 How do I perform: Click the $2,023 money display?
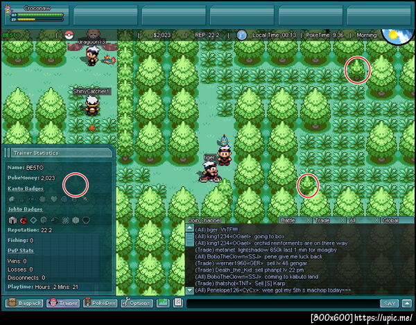tap(162, 35)
